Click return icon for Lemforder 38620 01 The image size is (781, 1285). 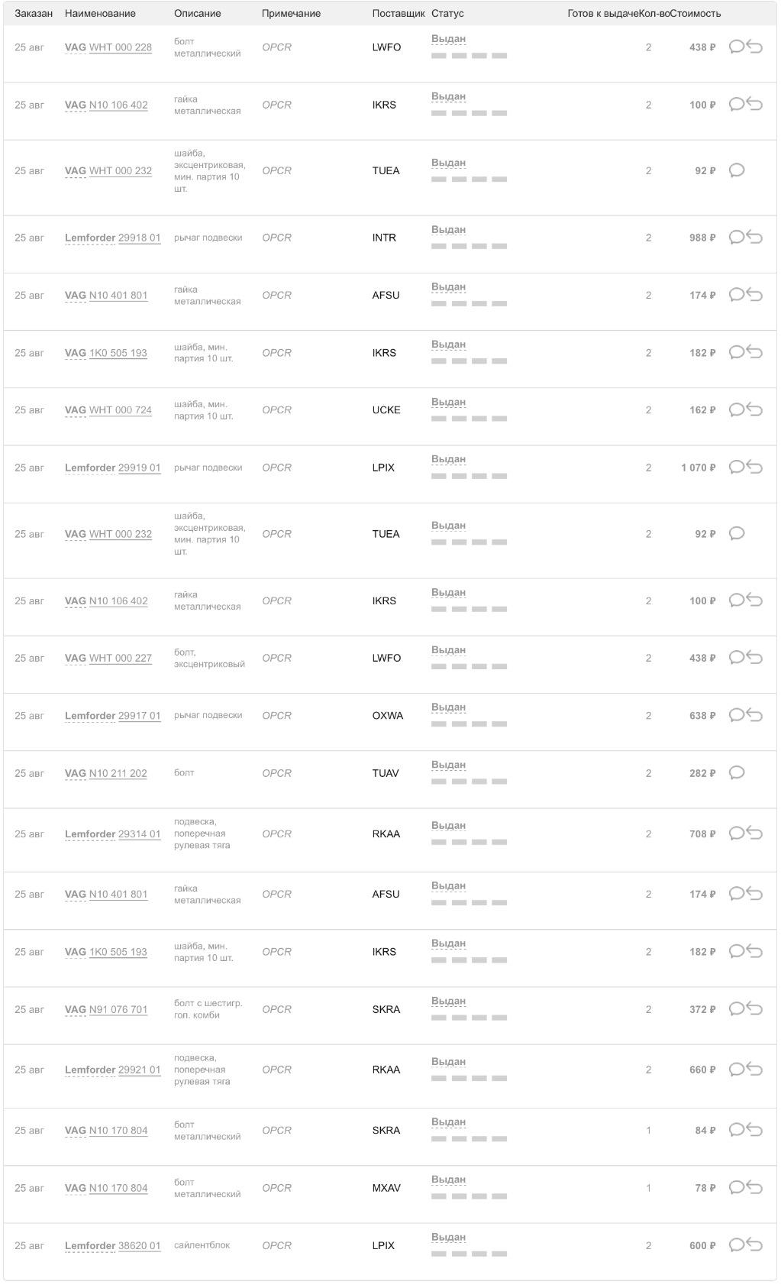pyautogui.click(x=755, y=1245)
